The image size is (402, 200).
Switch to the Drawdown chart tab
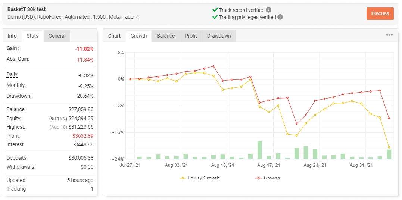pos(219,36)
